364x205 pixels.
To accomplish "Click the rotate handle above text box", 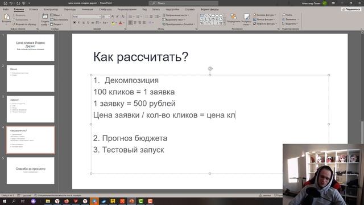I will [210, 68].
